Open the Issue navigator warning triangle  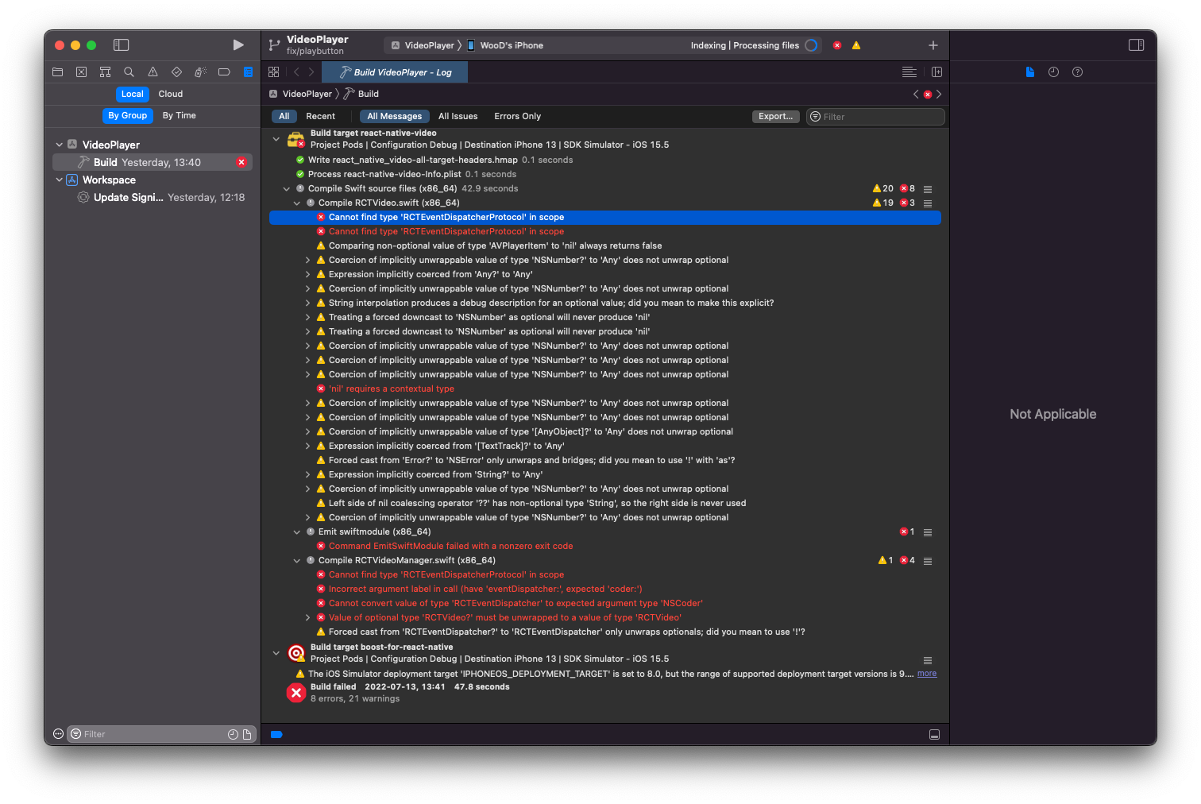pyautogui.click(x=153, y=72)
